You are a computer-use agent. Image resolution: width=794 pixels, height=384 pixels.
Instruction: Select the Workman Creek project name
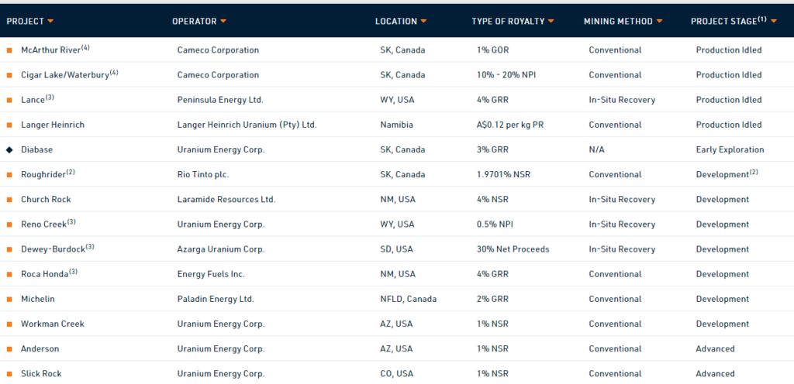[53, 324]
